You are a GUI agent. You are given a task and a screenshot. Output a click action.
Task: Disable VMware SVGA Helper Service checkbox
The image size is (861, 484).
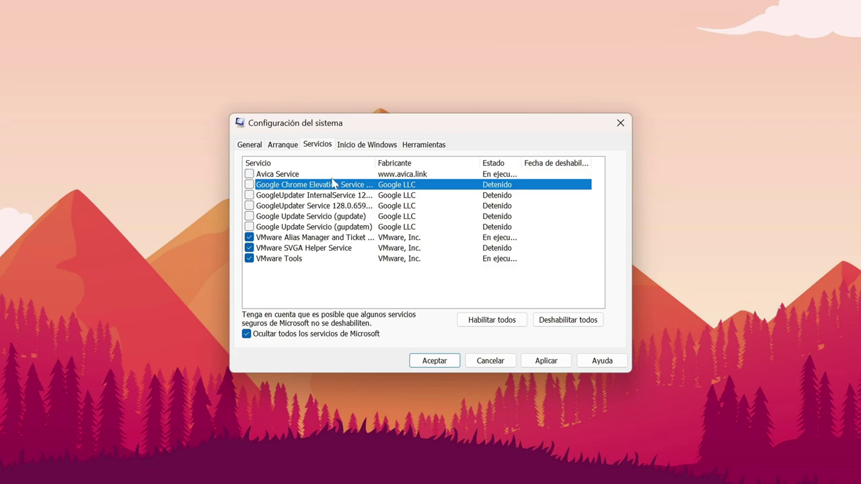pyautogui.click(x=250, y=248)
